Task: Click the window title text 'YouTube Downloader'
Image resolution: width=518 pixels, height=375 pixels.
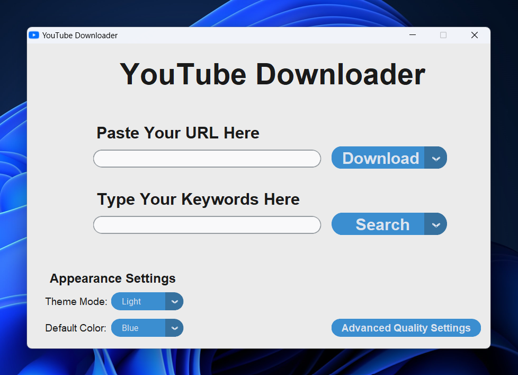Action: click(x=80, y=36)
